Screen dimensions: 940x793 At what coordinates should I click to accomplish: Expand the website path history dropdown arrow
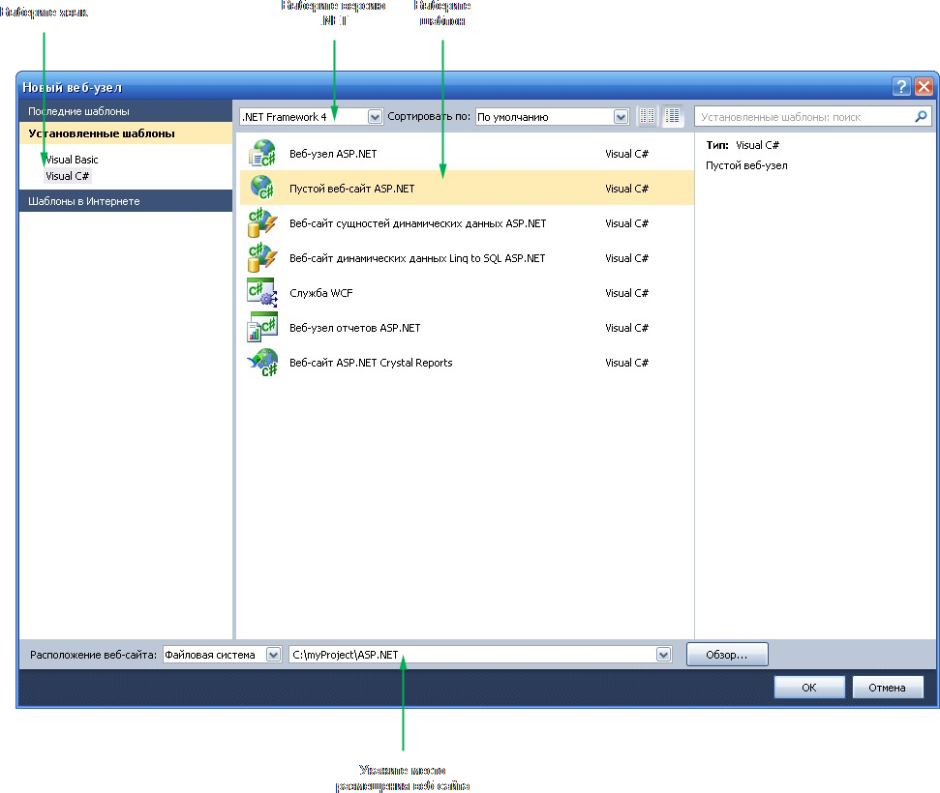663,655
